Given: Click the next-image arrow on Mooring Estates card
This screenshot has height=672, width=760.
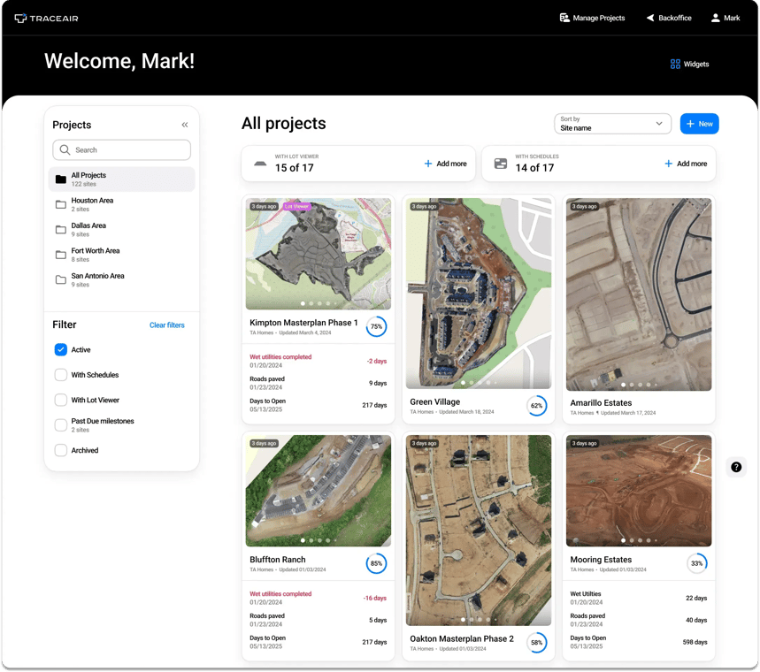Looking at the screenshot, I should pyautogui.click(x=703, y=491).
